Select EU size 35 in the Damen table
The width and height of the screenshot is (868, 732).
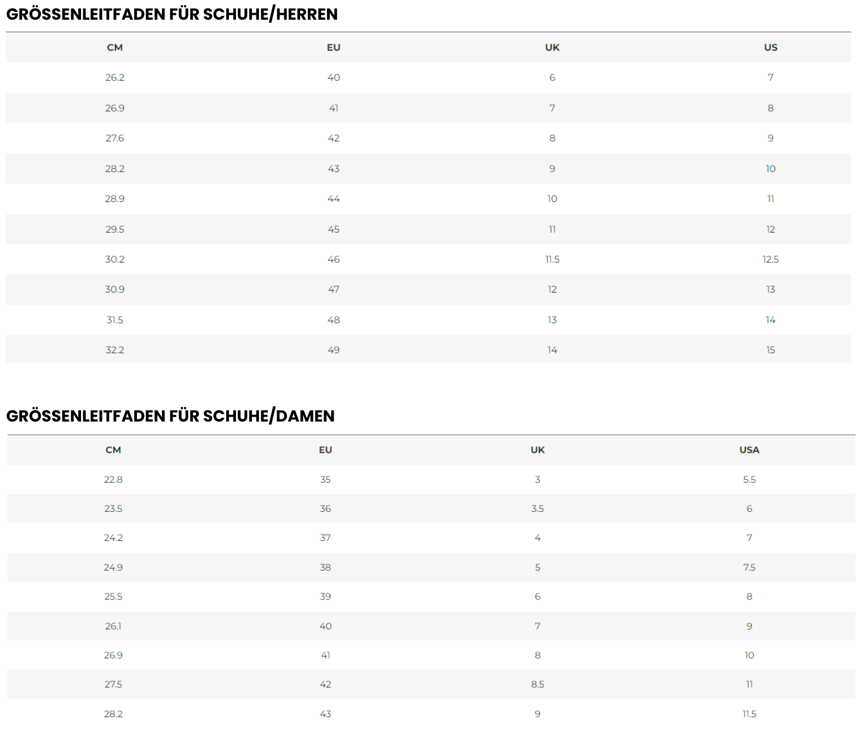coord(325,480)
